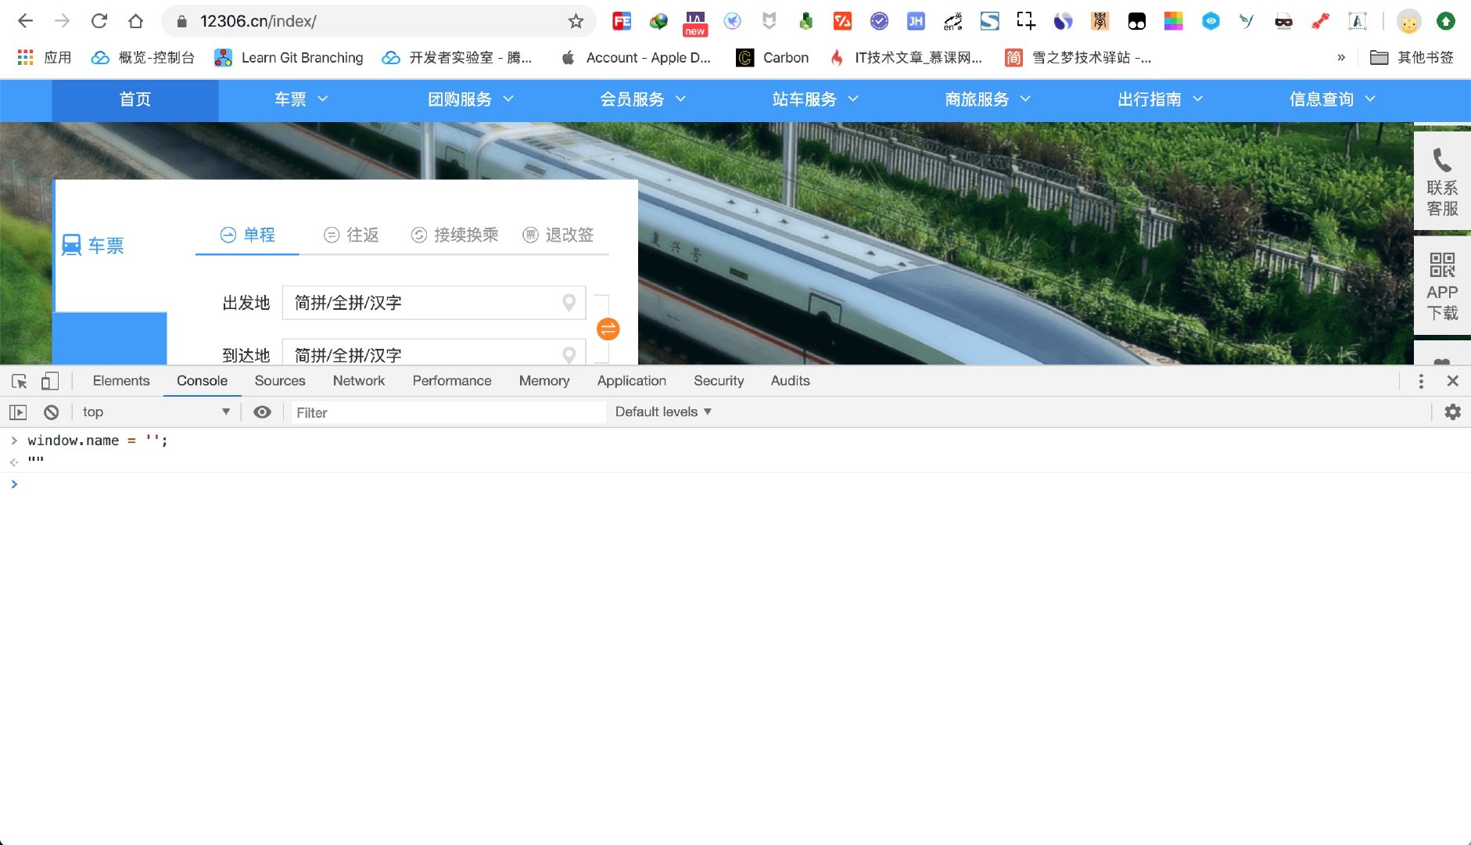
Task: Open the DevTools customize menu (three dots)
Action: click(x=1422, y=381)
